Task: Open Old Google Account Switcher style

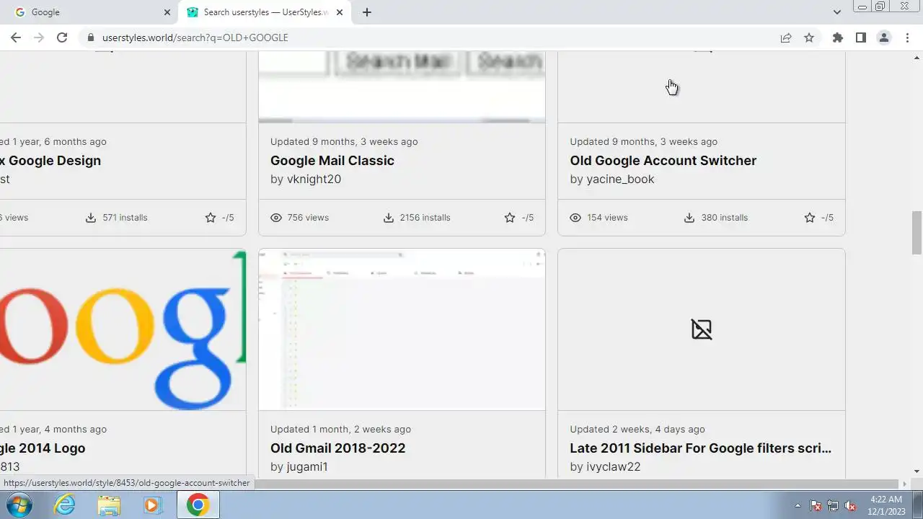Action: 663,160
